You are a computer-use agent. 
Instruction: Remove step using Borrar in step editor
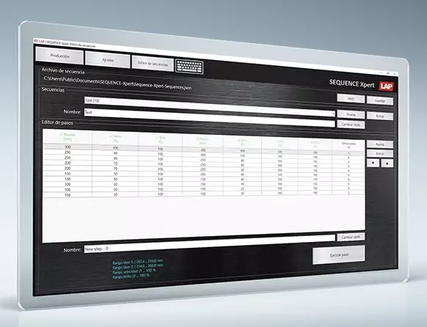[x=380, y=154]
